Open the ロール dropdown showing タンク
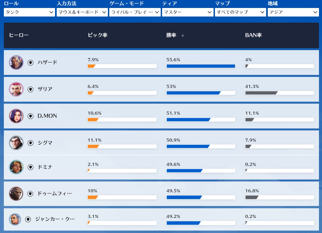Screen dimensions: 322x233 tap(29, 12)
